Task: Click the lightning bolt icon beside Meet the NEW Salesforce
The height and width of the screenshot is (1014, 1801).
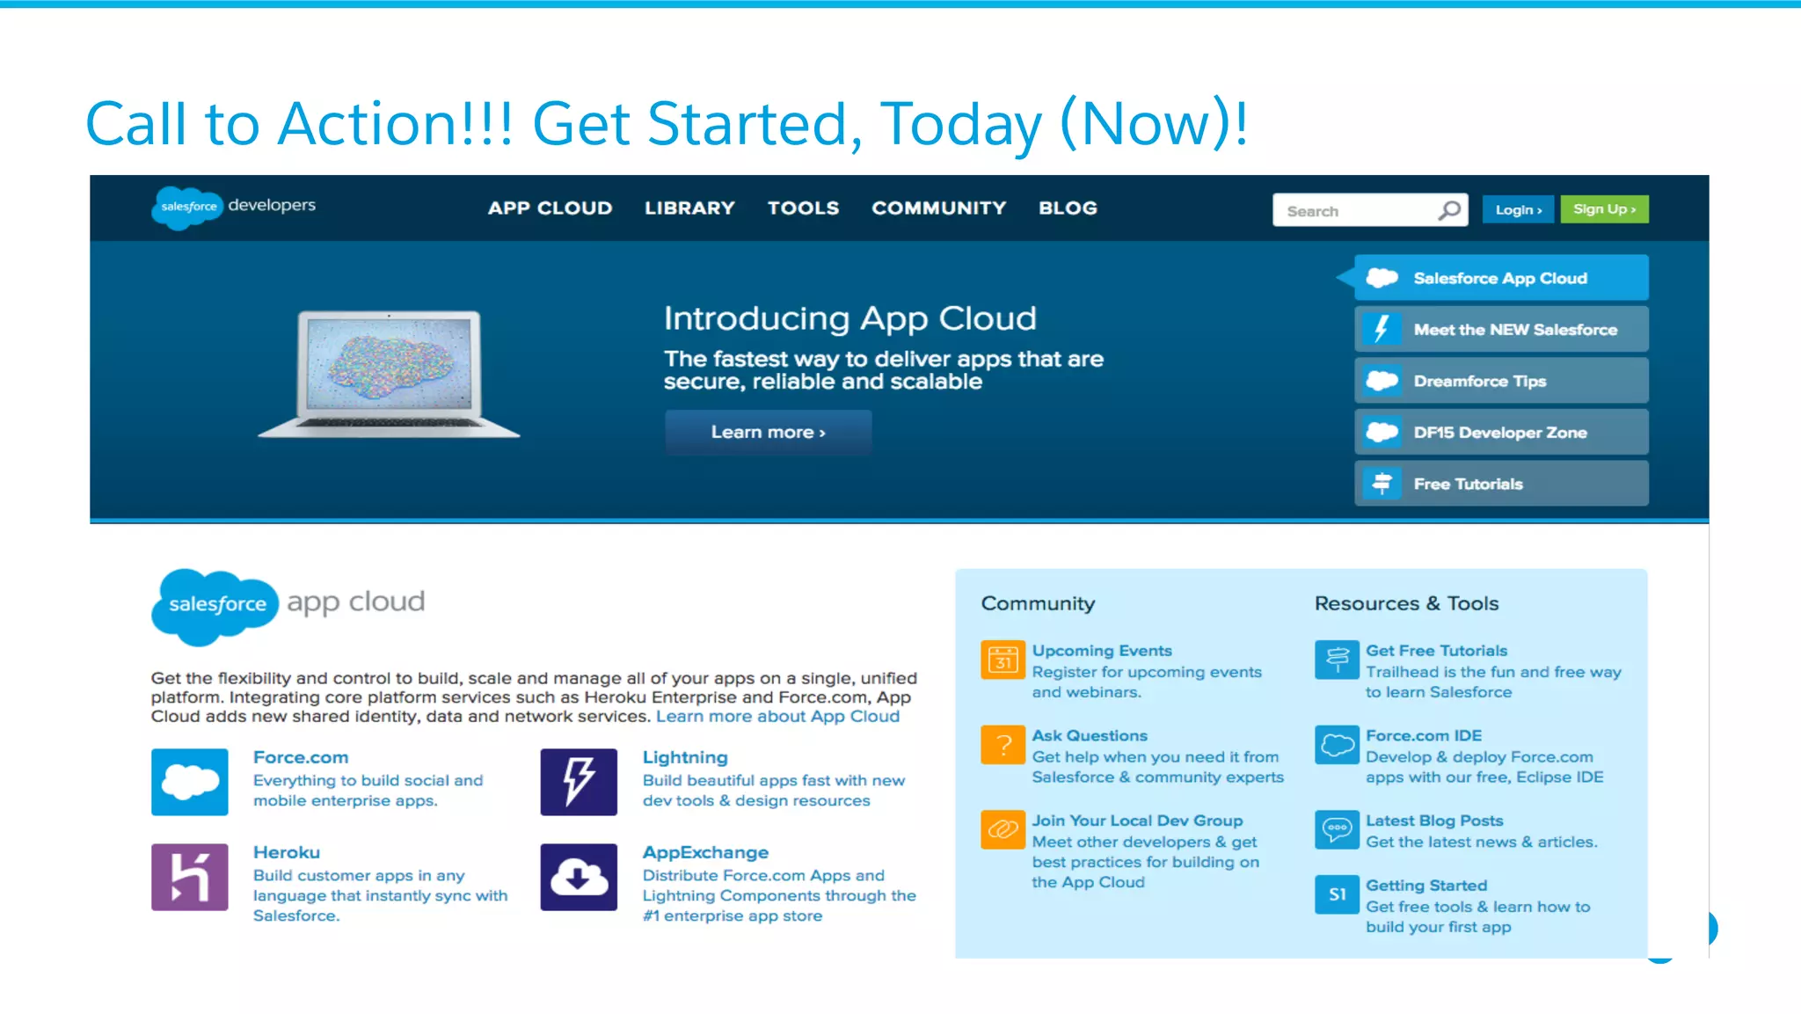Action: [1382, 329]
